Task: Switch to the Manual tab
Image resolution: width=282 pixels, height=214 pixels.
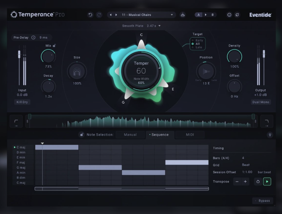Action: [130, 135]
